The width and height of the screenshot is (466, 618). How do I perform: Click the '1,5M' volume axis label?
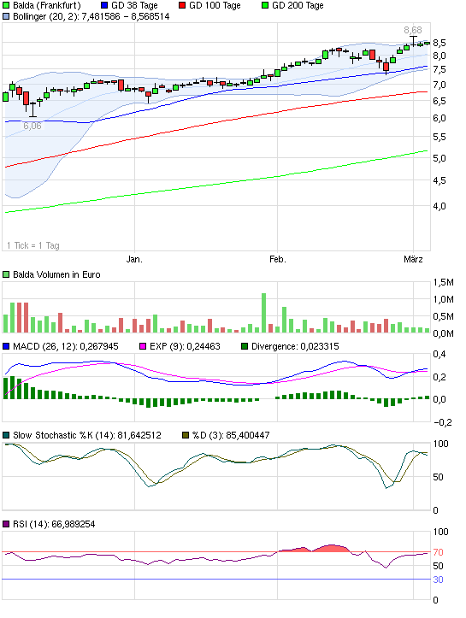coord(443,282)
